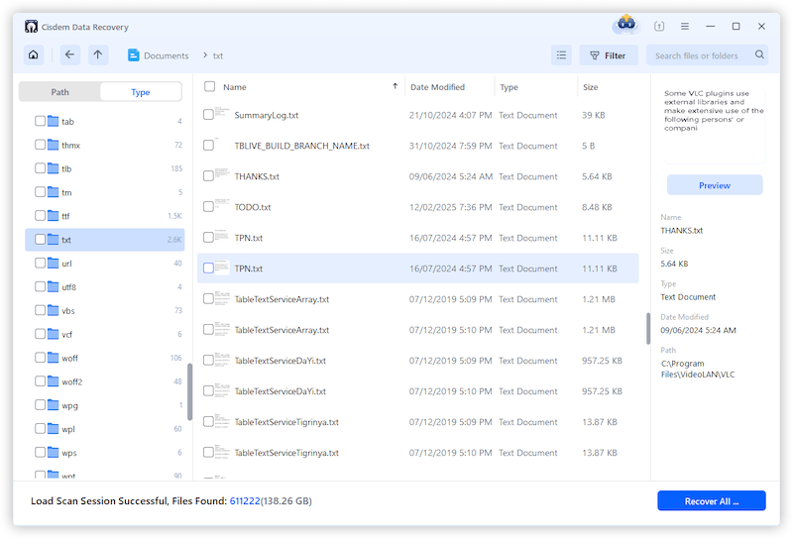Click the search magnifier icon
The image size is (793, 539).
[759, 54]
